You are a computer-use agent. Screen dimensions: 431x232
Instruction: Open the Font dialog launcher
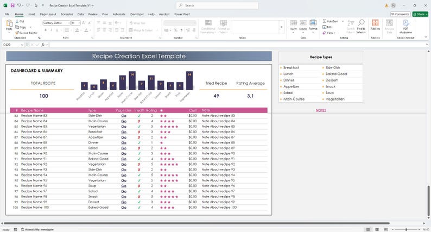[x=93, y=38]
